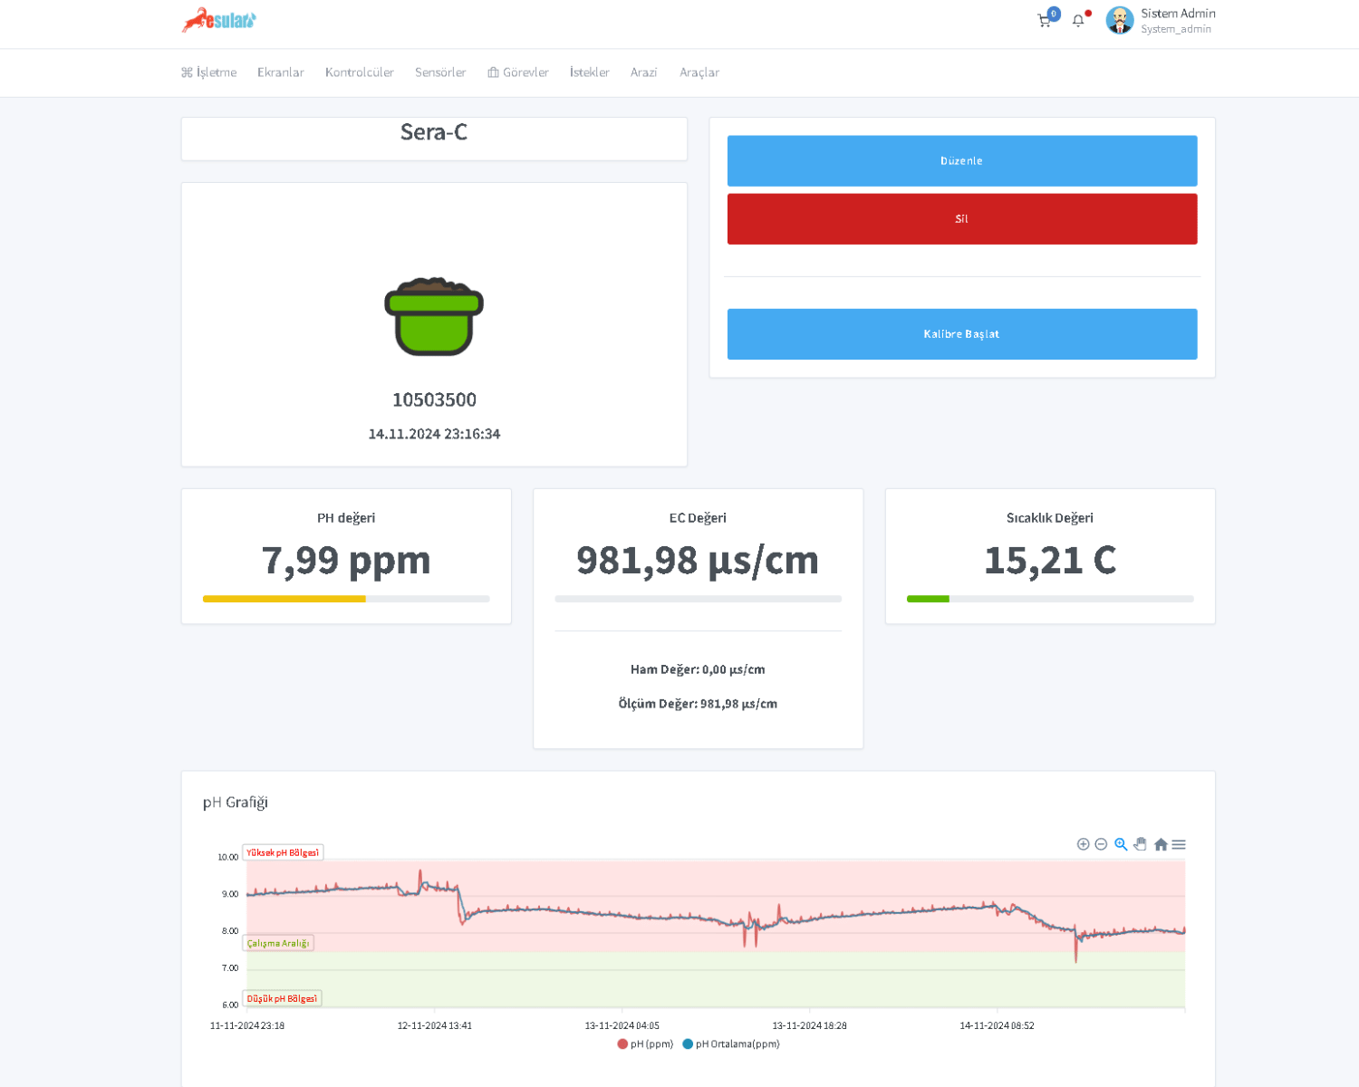This screenshot has width=1359, height=1087.
Task: Click the zoom out icon on pH chart
Action: [x=1101, y=844]
